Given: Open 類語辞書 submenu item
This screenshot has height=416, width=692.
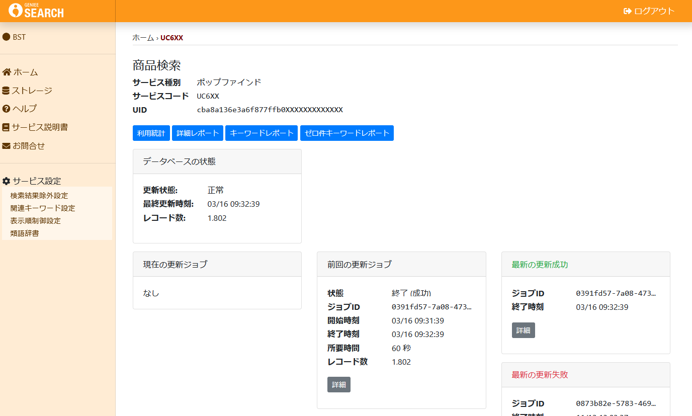Looking at the screenshot, I should (25, 233).
